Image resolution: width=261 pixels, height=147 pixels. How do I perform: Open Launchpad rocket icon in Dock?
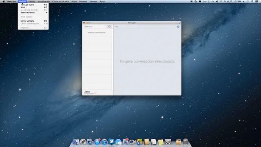(83, 142)
